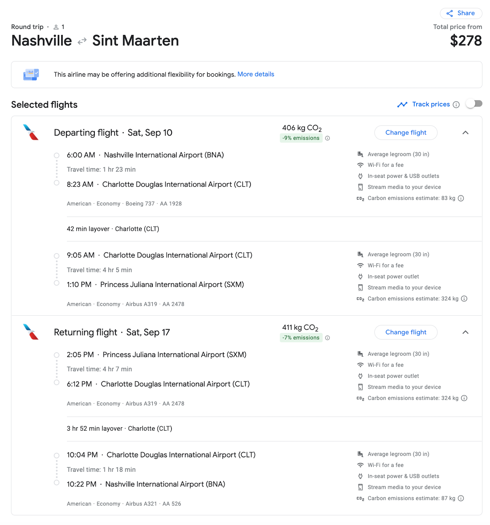Click the stream media to device icon
The height and width of the screenshot is (525, 490).
pyautogui.click(x=360, y=187)
